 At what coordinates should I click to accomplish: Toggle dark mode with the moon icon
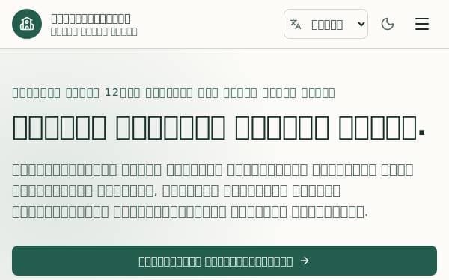point(388,24)
